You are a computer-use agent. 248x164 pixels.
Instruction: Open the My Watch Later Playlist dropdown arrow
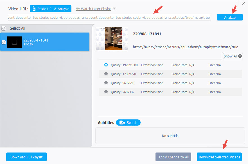point(114,8)
